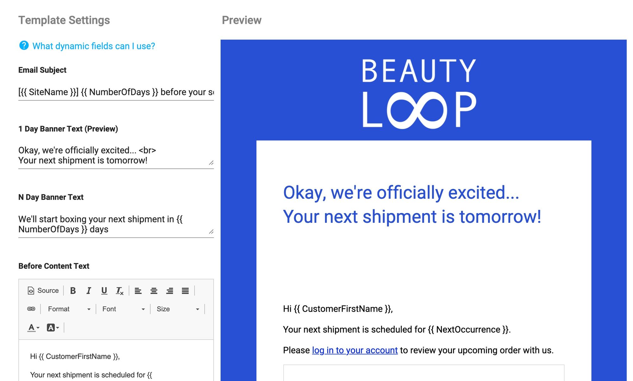This screenshot has height=381, width=633.
Task: Toggle Source view in editor
Action: [43, 290]
